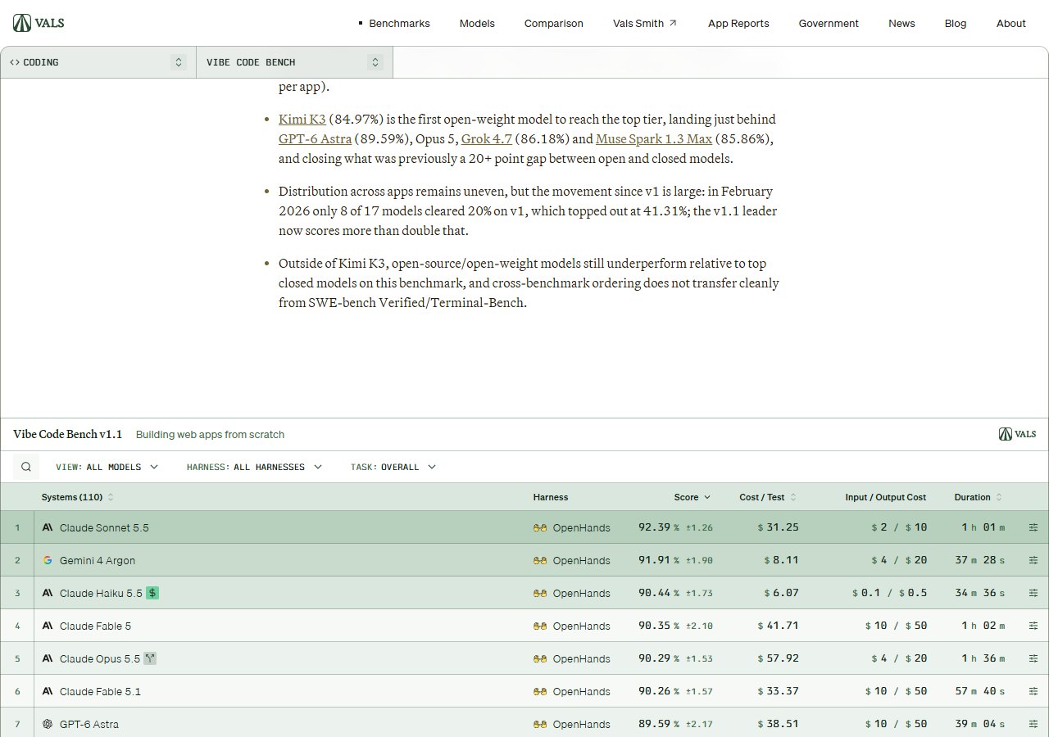This screenshot has width=1049, height=737.
Task: Open the VIBE CODE BENCH benchmark dropdown
Action: tap(295, 62)
